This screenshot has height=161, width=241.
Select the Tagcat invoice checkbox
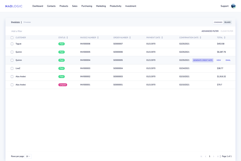point(12,44)
